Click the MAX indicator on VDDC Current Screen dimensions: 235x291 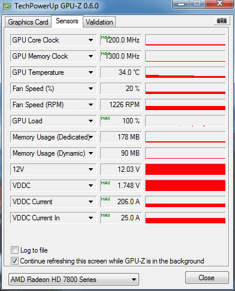106,199
